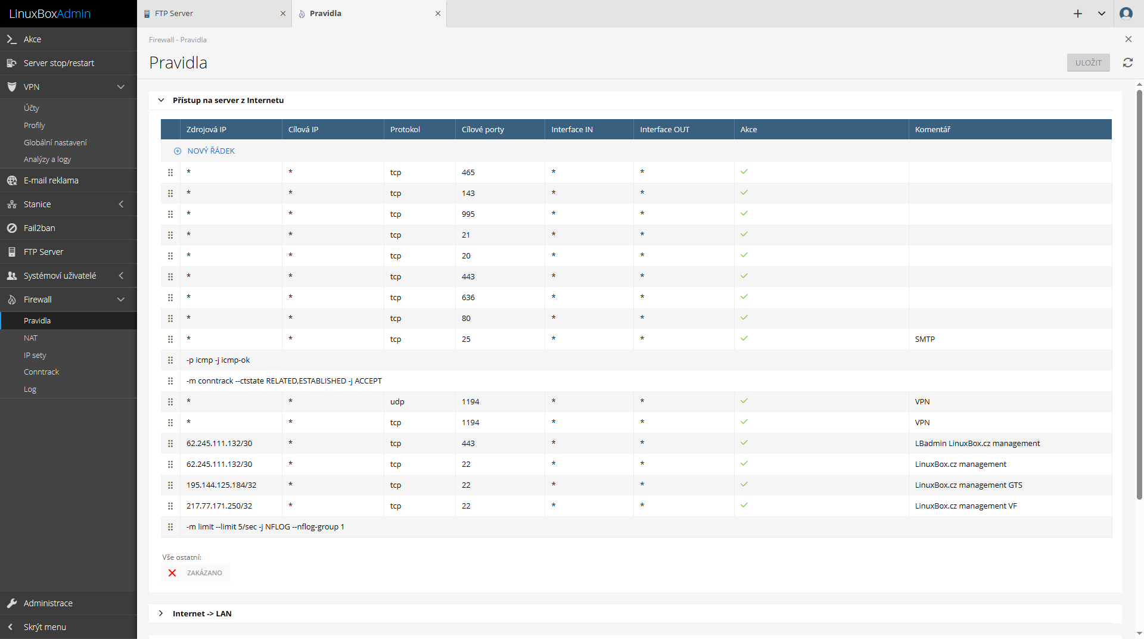The width and height of the screenshot is (1144, 639).
Task: Toggle accept action for port 21 rule
Action: pyautogui.click(x=744, y=234)
